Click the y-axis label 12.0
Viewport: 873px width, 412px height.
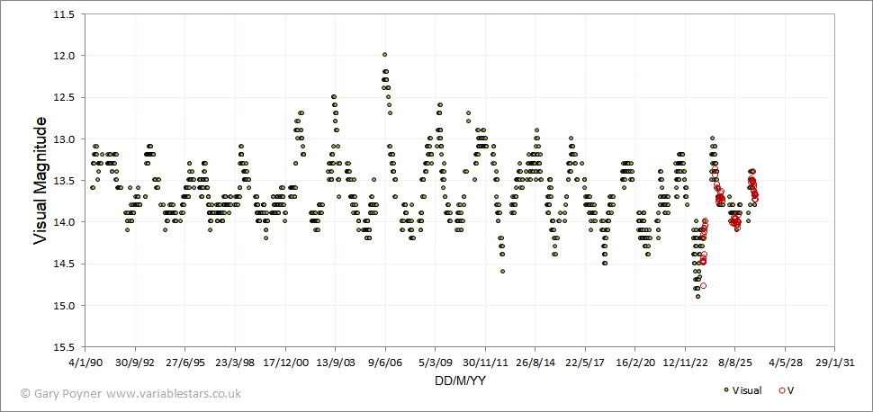65,57
